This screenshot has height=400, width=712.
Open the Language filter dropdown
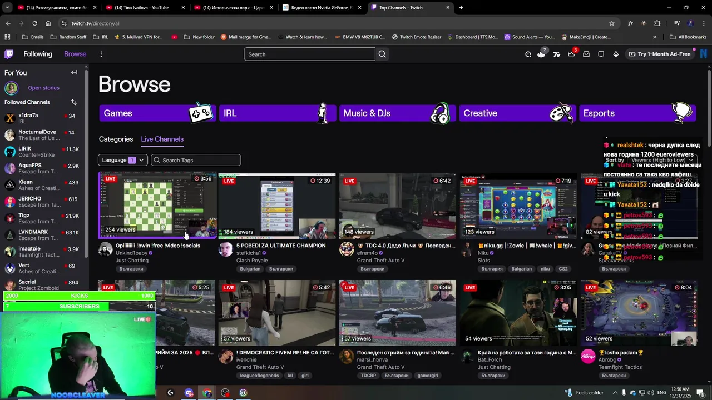tap(123, 160)
